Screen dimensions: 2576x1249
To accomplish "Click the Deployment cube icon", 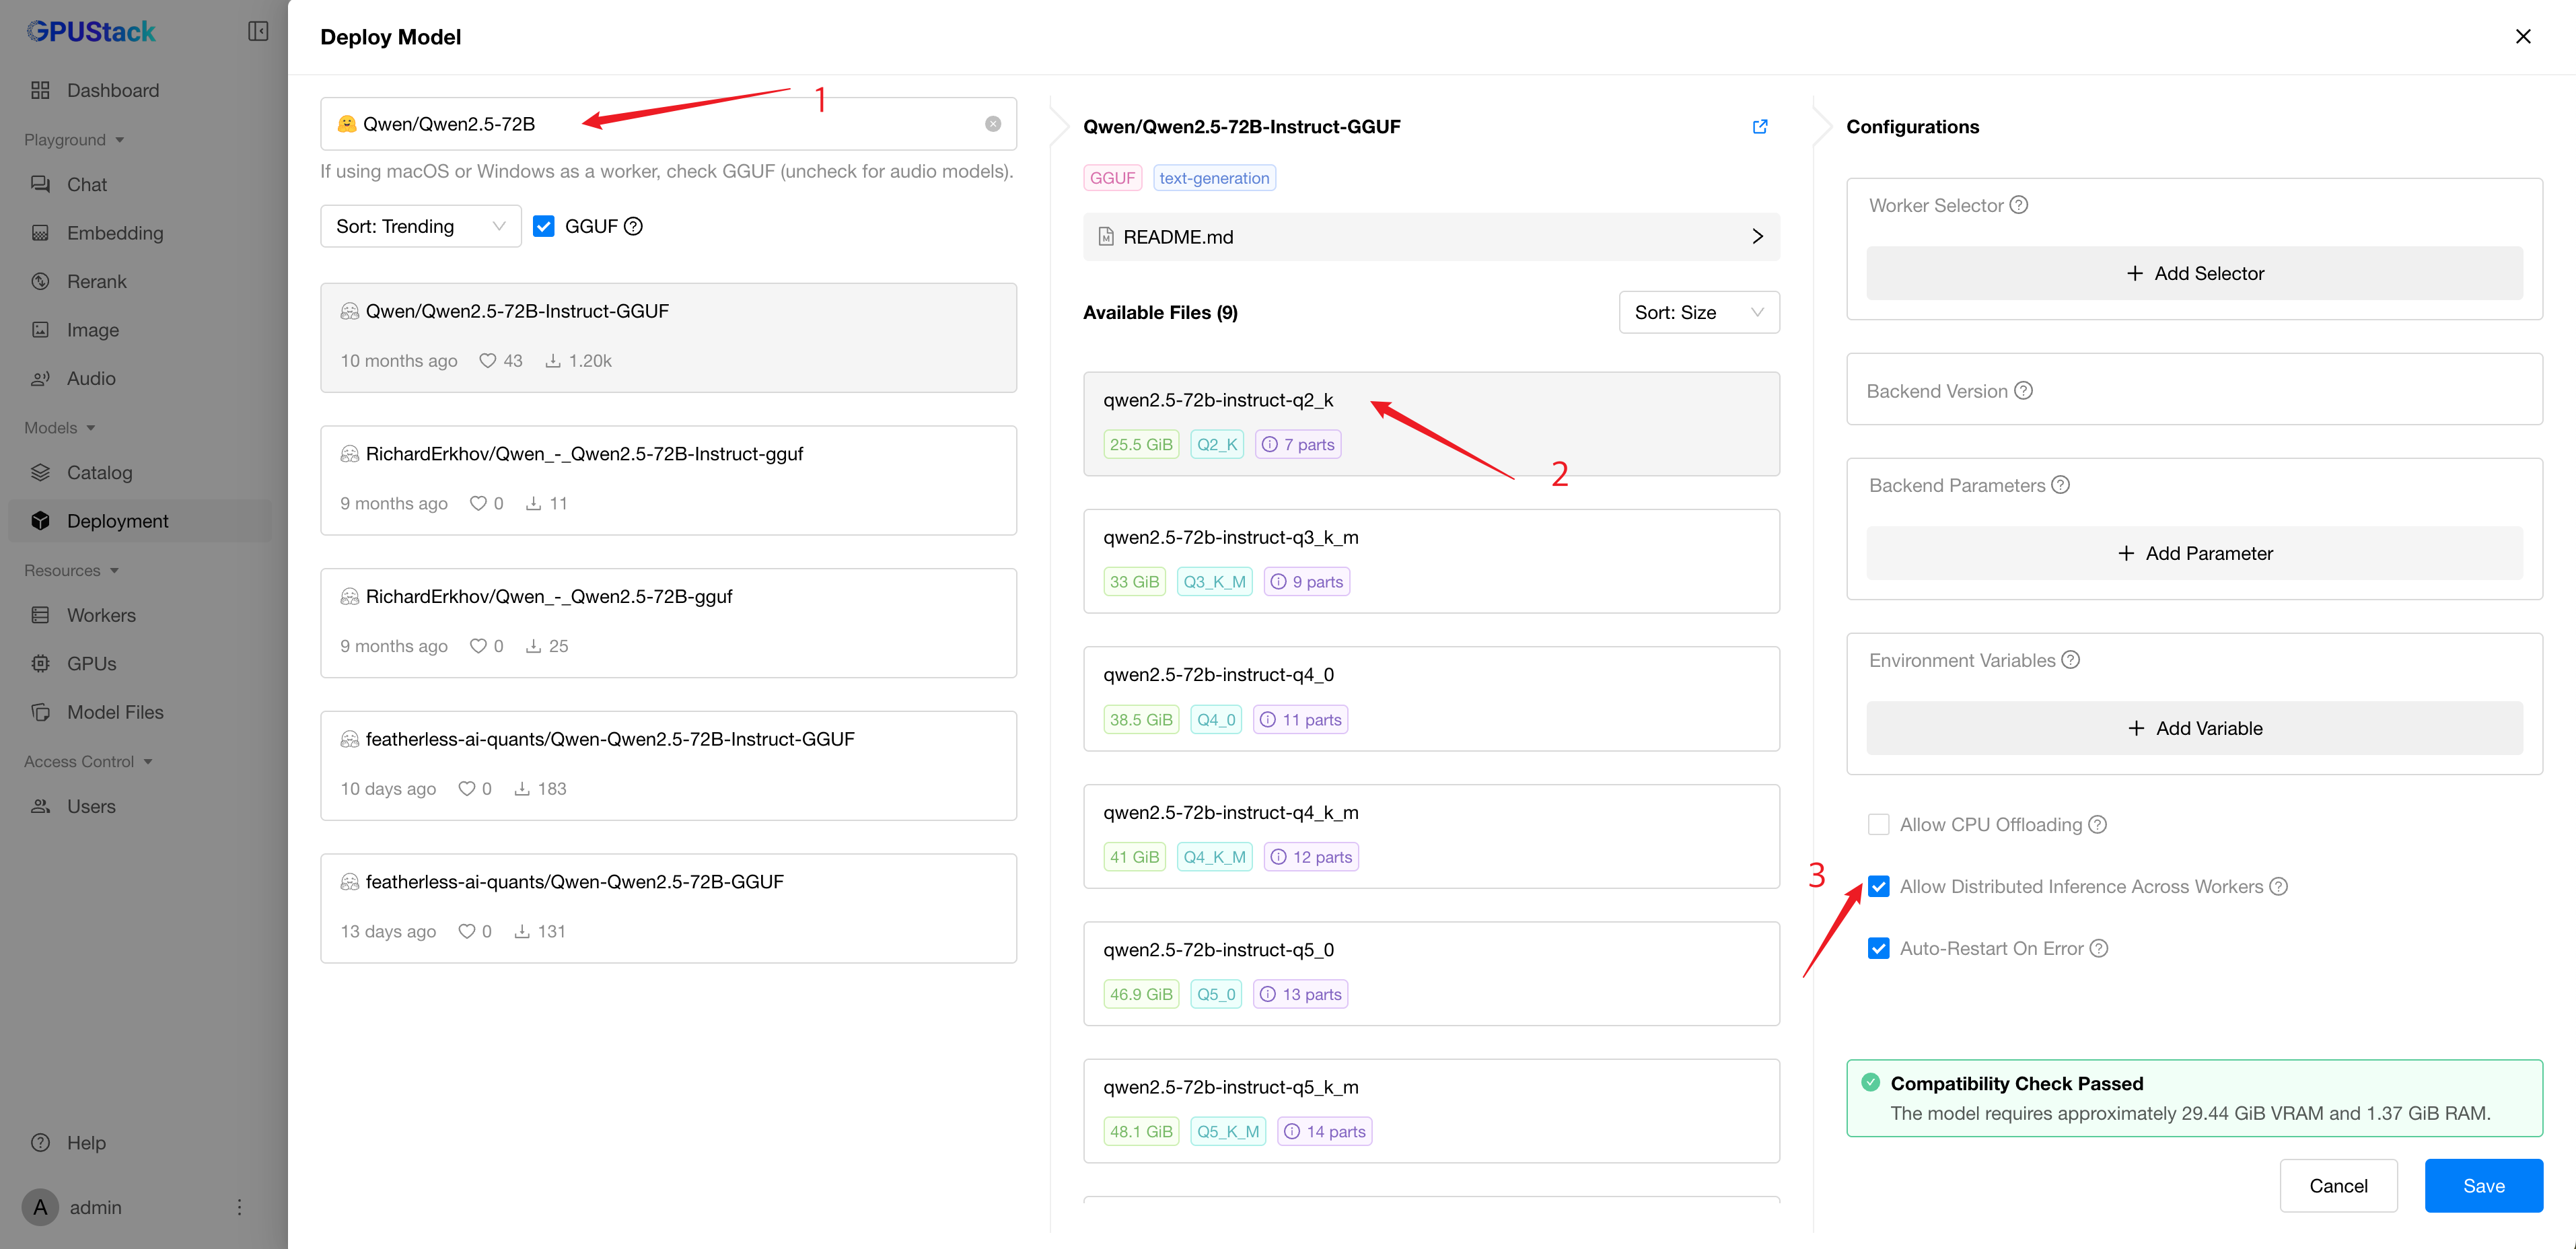I will click(x=40, y=520).
